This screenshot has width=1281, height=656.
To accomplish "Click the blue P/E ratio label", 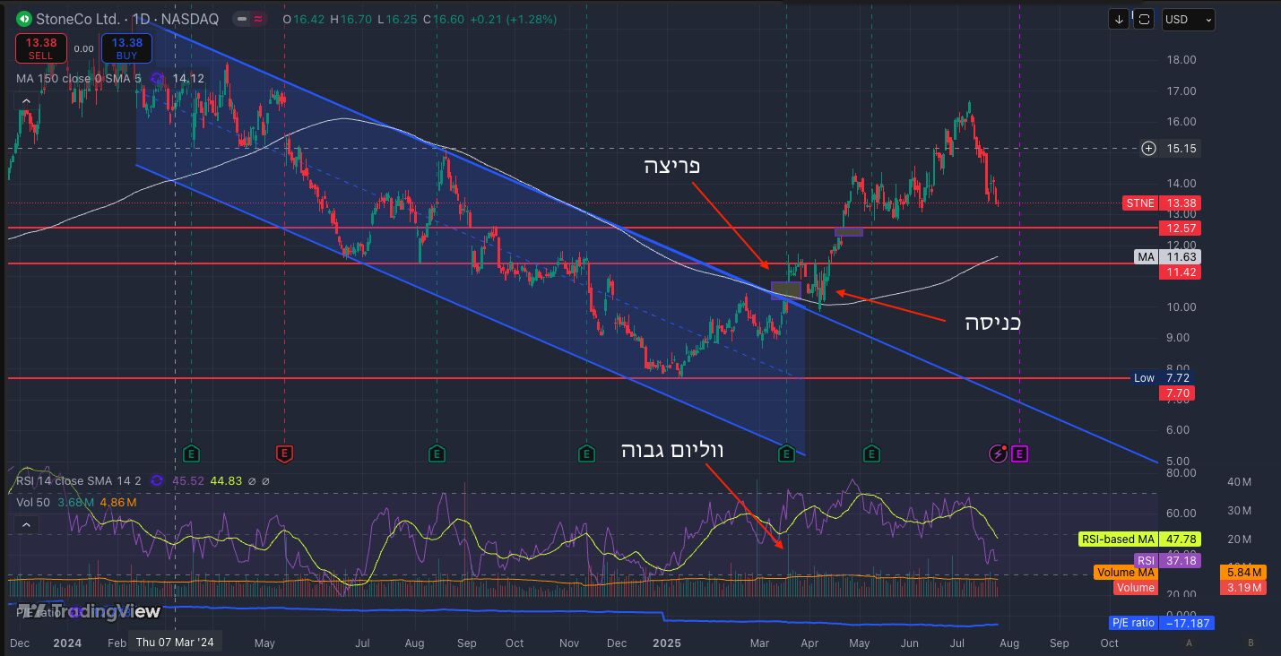I will click(1133, 623).
